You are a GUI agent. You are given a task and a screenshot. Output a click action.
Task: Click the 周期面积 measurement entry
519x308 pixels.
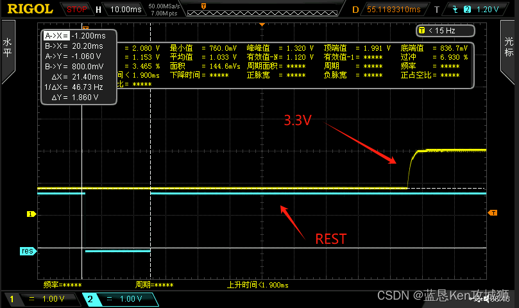(x=276, y=66)
